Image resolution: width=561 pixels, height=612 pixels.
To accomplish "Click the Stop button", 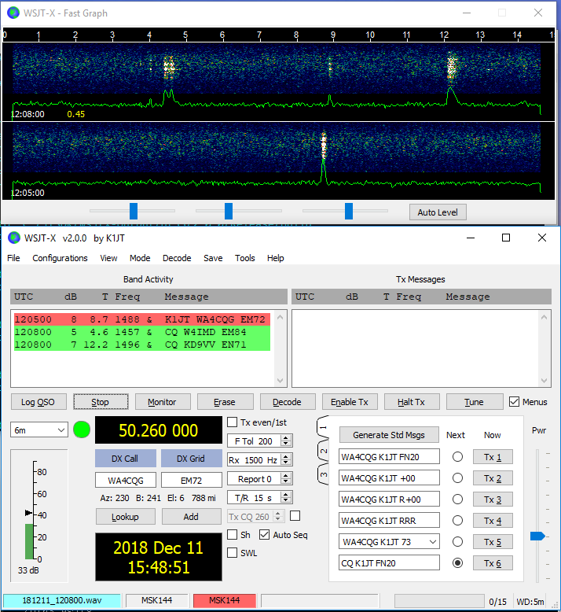I will tap(101, 402).
